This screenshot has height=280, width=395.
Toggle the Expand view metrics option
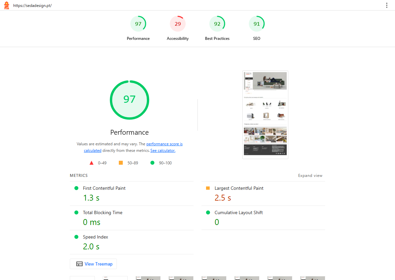[310, 176]
